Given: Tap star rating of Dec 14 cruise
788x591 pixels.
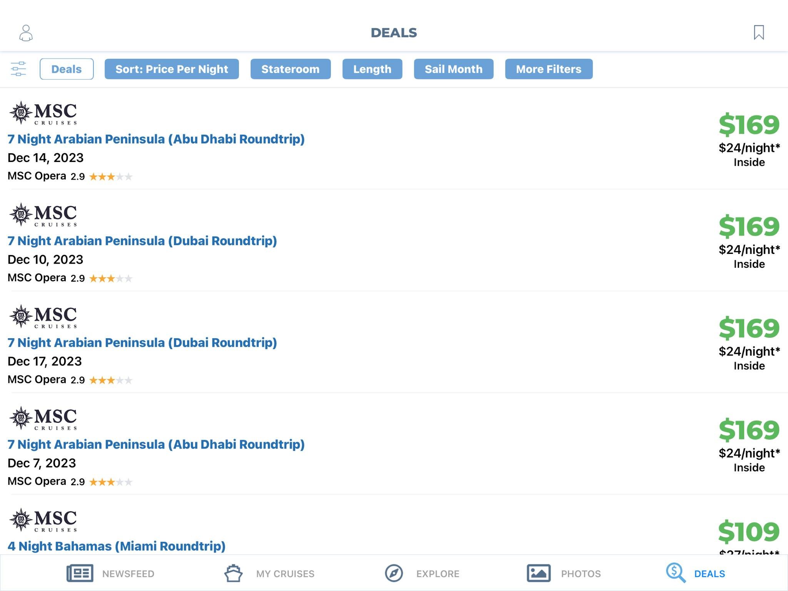Looking at the screenshot, I should 111,177.
